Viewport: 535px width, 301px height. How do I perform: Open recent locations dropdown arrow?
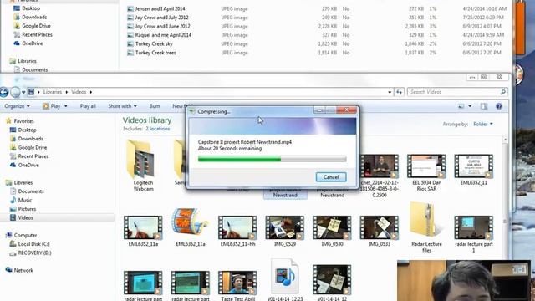23,92
